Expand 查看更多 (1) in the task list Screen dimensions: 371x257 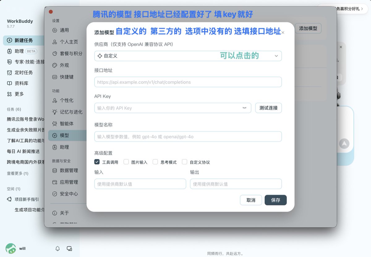(x=18, y=173)
